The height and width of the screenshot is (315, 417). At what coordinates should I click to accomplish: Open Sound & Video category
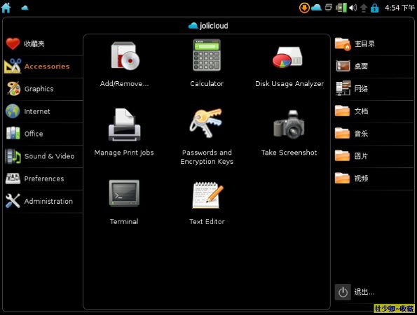43,156
